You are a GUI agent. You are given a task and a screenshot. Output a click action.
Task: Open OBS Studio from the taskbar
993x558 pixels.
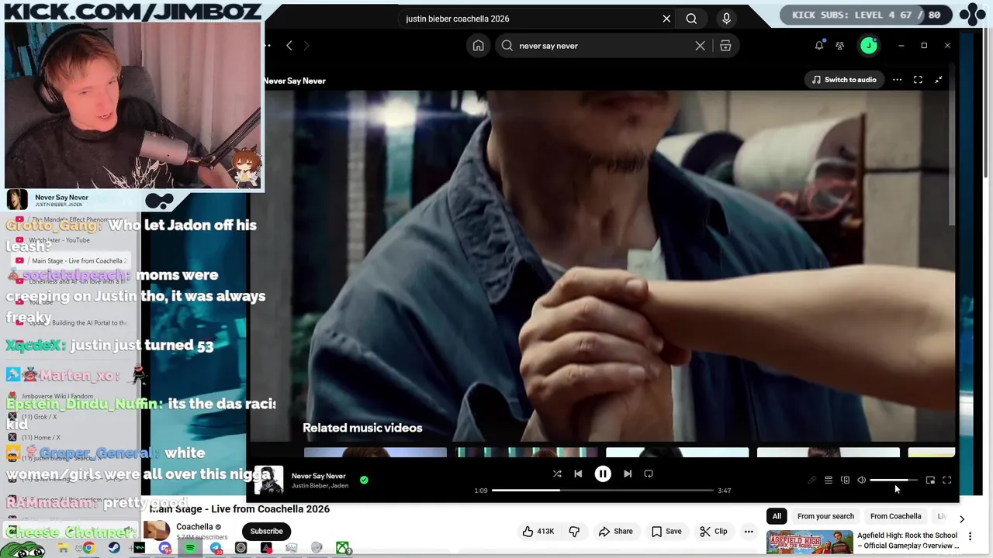point(240,548)
